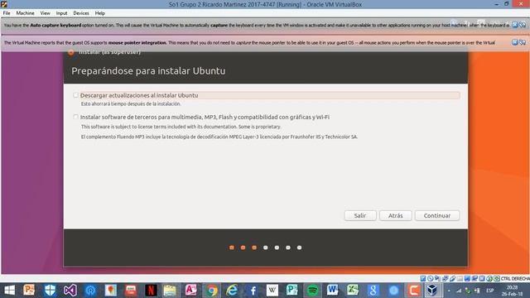
Task: Open the Devices menu
Action: 81,13
